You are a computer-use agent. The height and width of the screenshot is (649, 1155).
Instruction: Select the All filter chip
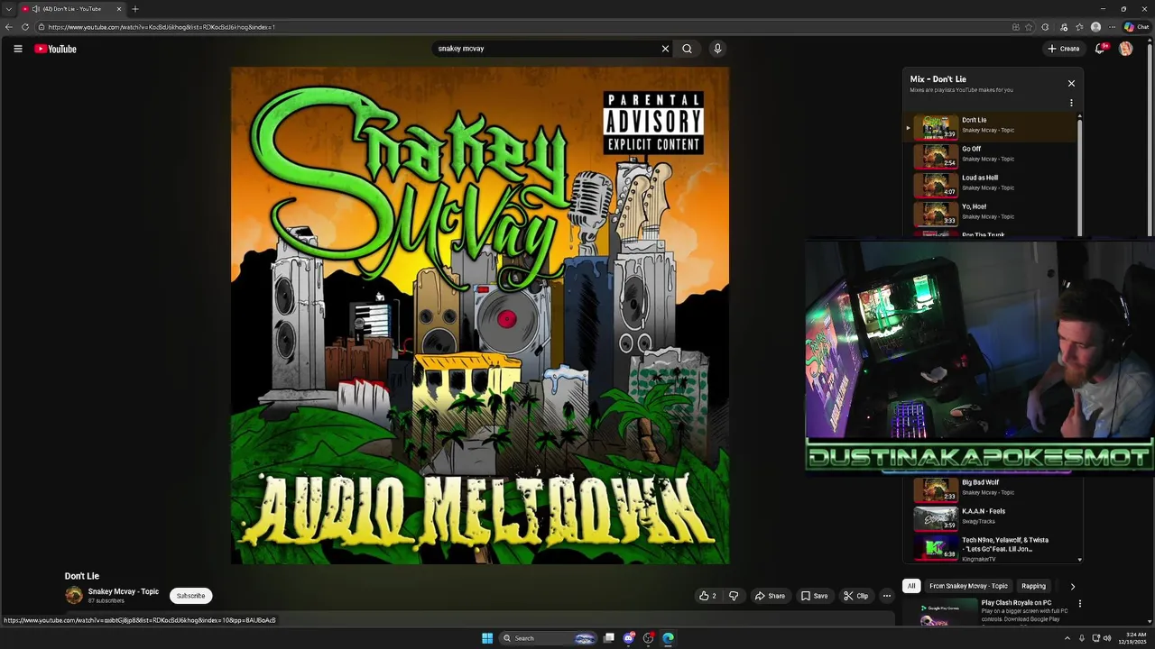pos(911,586)
